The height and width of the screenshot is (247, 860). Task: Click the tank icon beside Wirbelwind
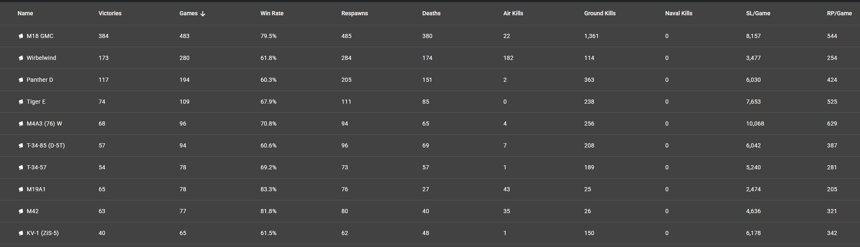click(21, 58)
